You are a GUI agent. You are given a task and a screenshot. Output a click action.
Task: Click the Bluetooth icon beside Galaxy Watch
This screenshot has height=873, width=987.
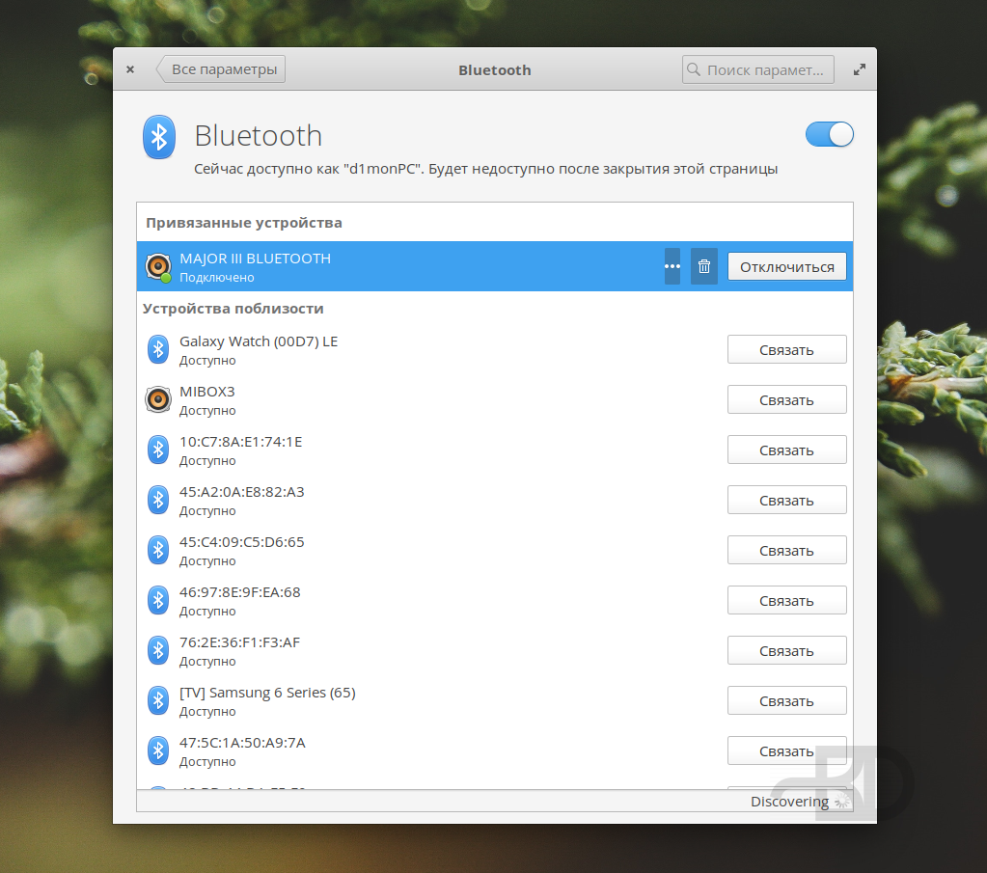point(158,349)
